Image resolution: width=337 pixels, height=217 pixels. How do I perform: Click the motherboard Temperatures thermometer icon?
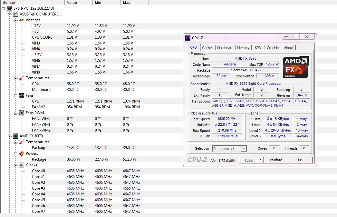point(22,78)
